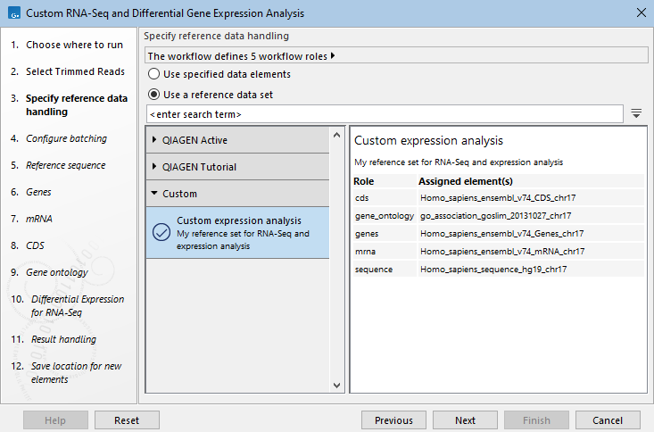Click the filter icon beside search field
The image size is (654, 432).
click(636, 113)
